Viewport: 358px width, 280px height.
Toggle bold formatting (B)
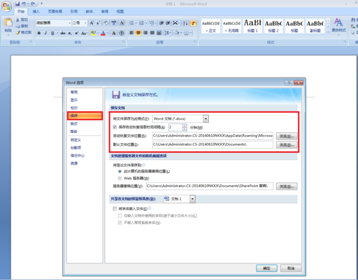pos(39,33)
